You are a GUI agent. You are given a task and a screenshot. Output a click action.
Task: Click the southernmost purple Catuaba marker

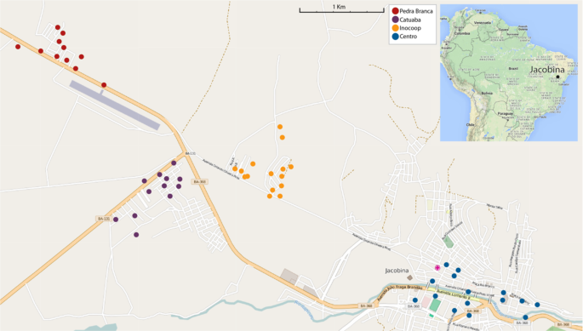136,235
